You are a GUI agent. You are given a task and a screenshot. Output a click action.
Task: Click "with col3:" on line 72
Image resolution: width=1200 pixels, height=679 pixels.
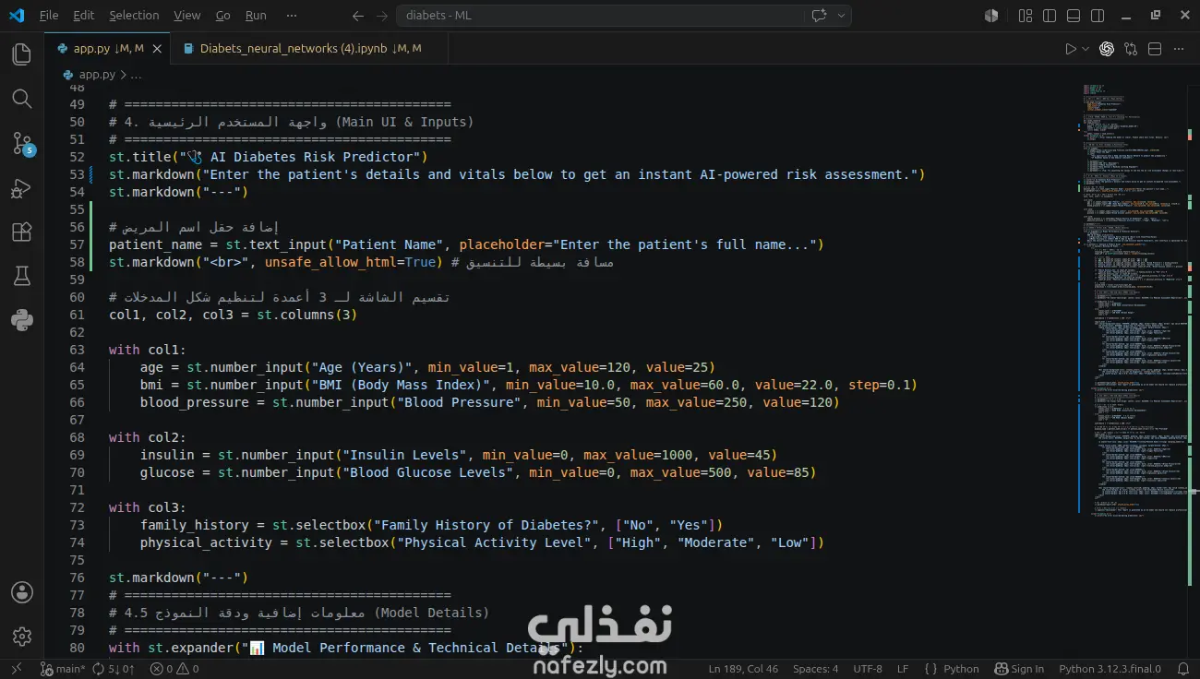click(148, 507)
